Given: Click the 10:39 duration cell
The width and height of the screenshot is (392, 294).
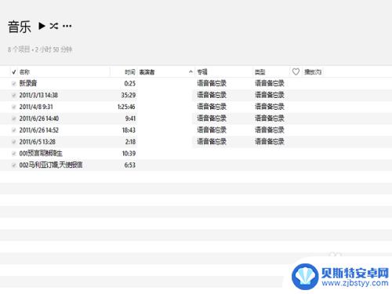Looking at the screenshot, I should click(129, 154).
